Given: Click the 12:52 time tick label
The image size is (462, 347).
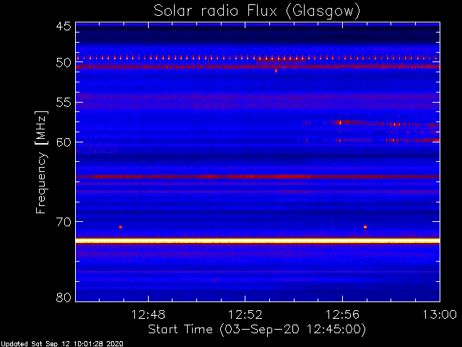Looking at the screenshot, I should 245,315.
